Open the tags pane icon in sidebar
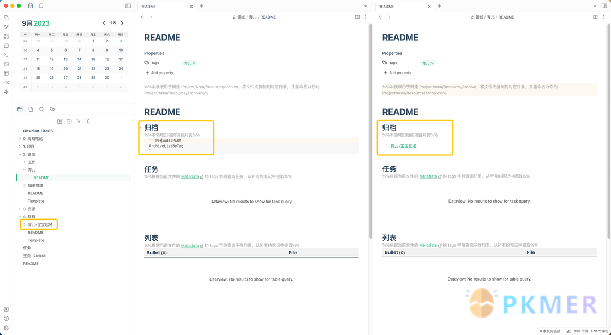Viewport: 611px width, 335px height. (x=52, y=109)
